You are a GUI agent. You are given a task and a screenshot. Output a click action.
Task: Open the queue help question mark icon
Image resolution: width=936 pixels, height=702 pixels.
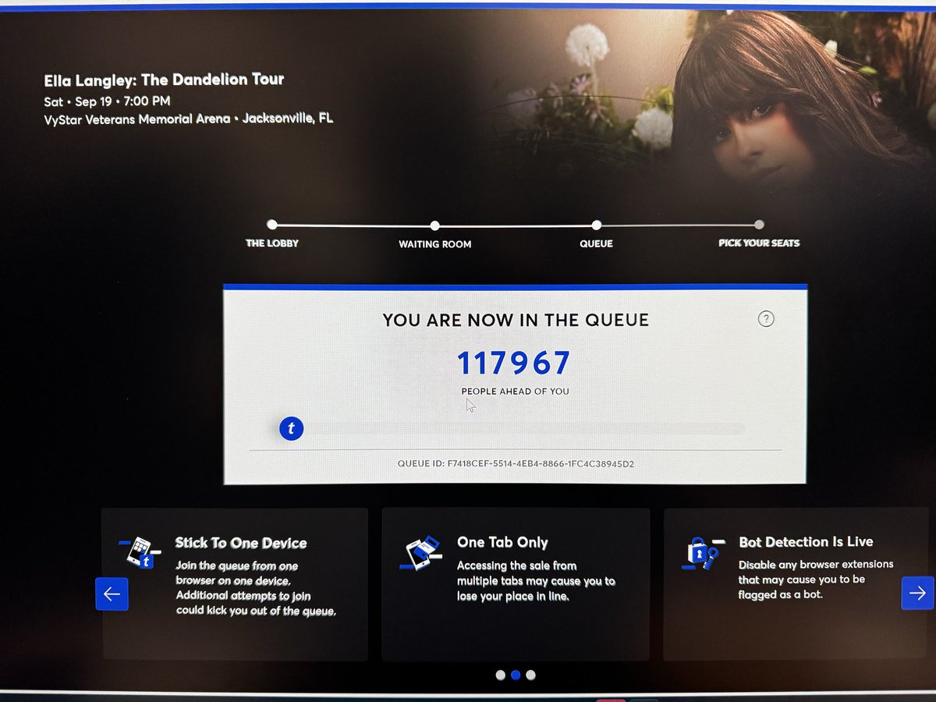pyautogui.click(x=766, y=318)
